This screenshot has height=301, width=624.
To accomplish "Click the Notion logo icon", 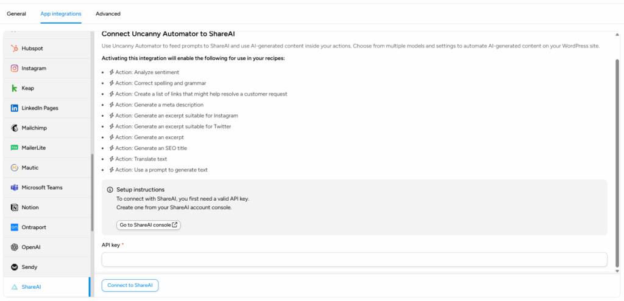I will tap(15, 207).
